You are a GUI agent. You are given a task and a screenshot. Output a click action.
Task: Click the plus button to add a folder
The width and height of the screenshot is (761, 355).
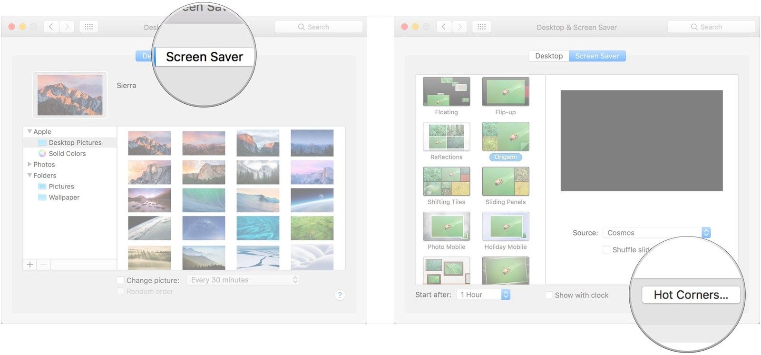[30, 265]
